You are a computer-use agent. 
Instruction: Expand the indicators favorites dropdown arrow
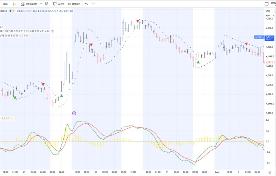coord(41,4)
